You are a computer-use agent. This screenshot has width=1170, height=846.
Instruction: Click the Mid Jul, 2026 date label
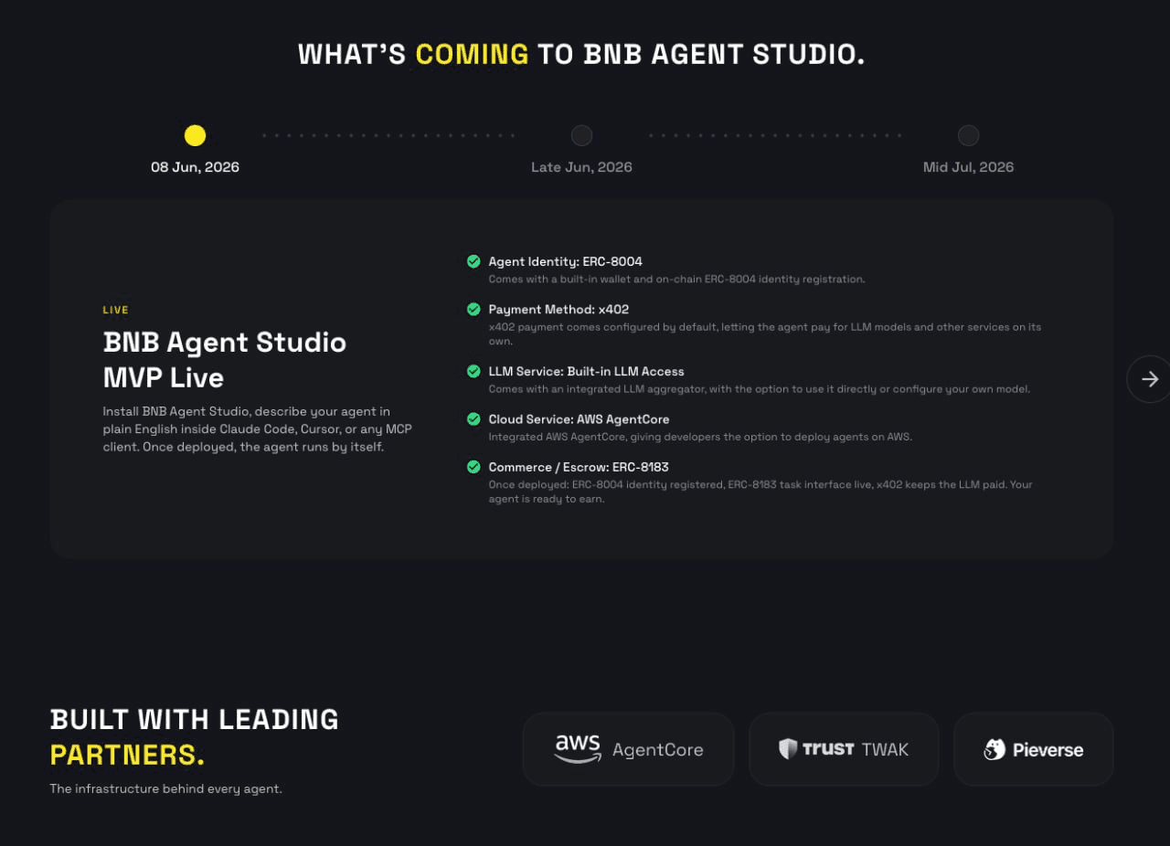pos(968,167)
